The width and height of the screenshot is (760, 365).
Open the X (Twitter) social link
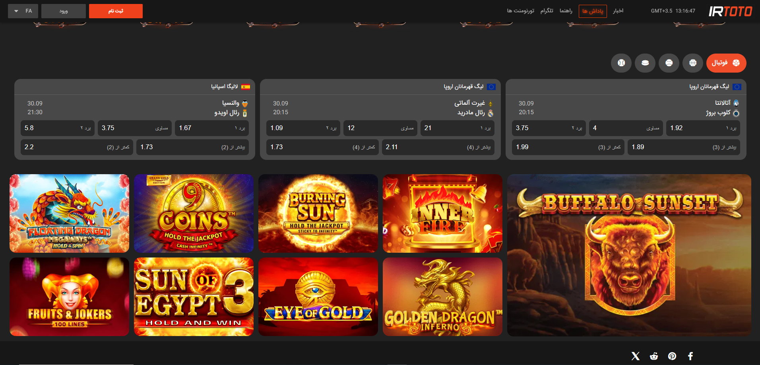[636, 356]
